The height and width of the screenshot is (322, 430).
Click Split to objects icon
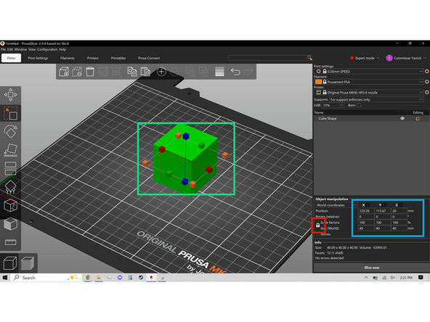point(190,72)
